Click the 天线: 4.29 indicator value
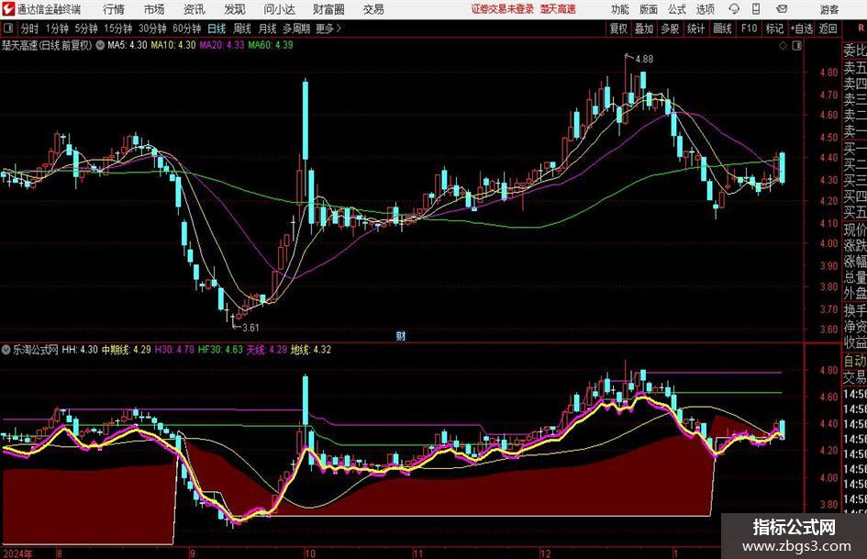 pos(266,350)
